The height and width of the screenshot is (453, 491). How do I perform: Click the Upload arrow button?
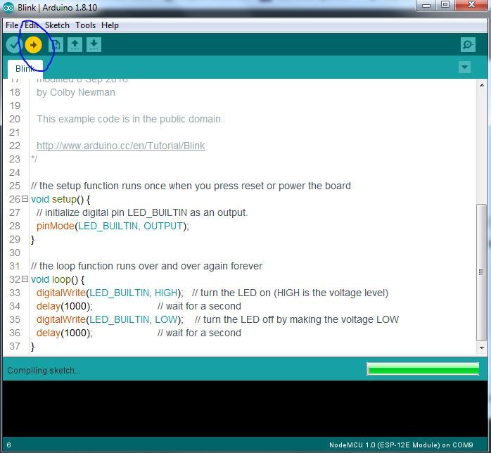click(x=33, y=45)
